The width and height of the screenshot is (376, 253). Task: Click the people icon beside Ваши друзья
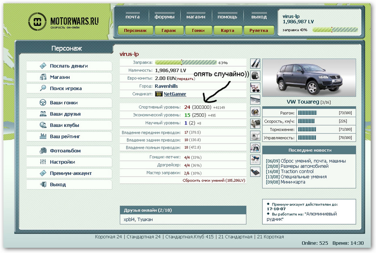[43, 114]
